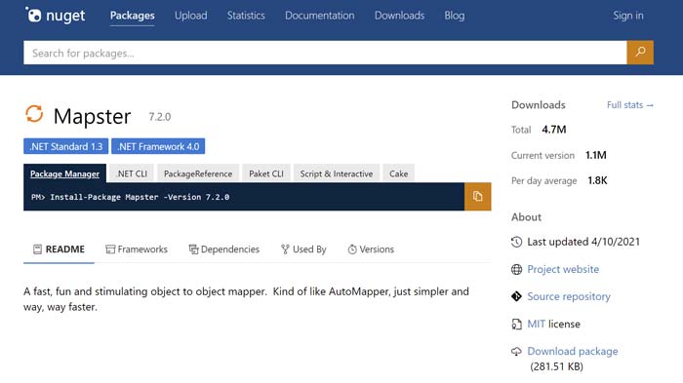Screen dimensions: 683x383
Task: Click the globe icon beside Project website
Action: click(516, 269)
